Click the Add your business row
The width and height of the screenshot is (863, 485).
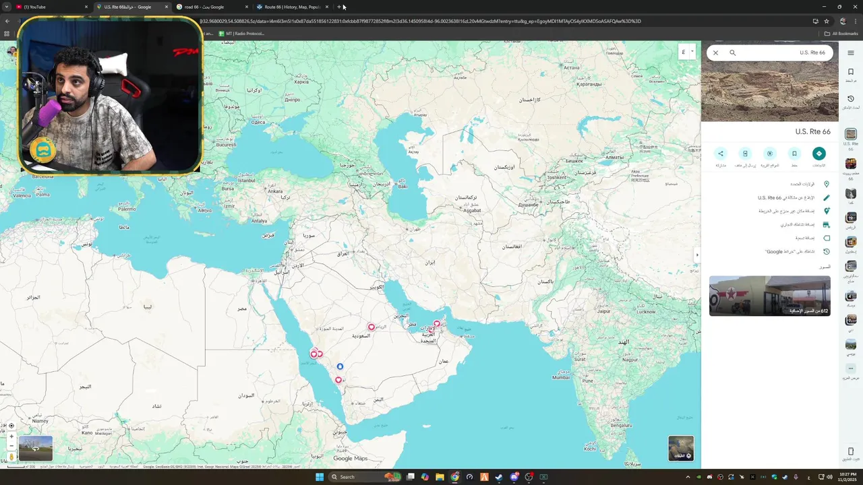[x=769, y=224]
